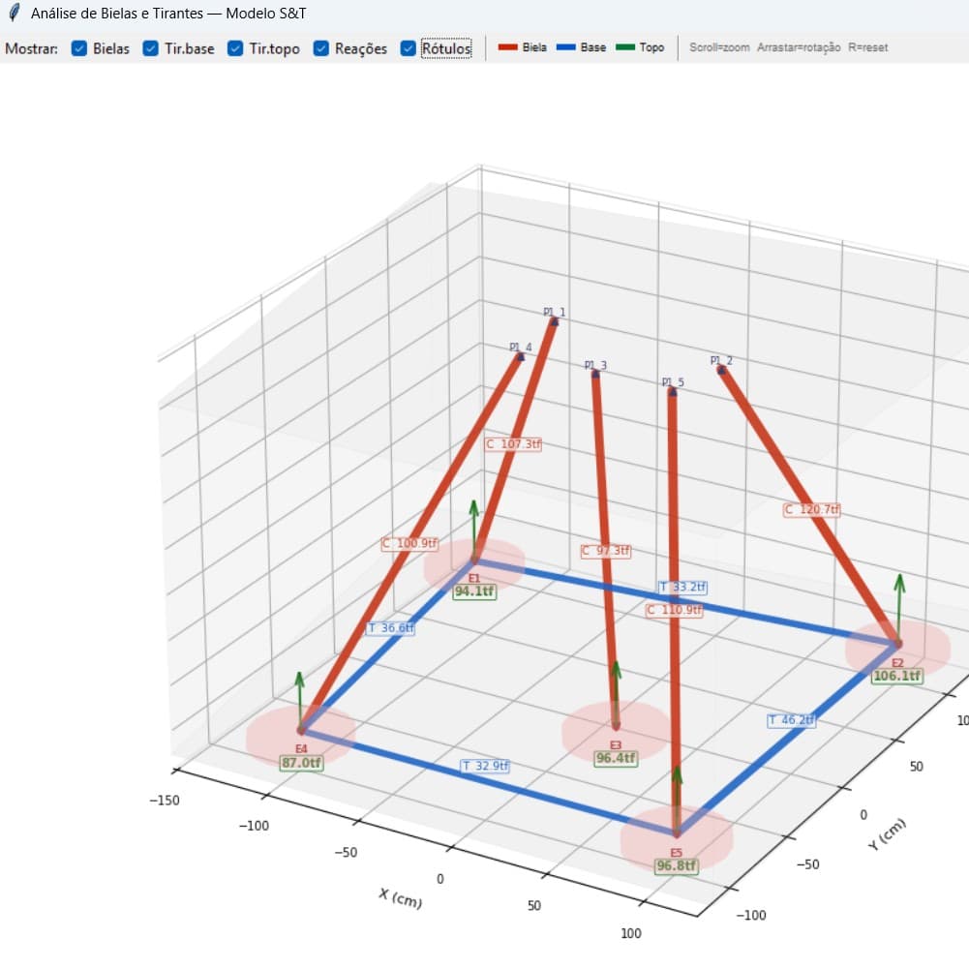Click the 'C 97.3tf' strut label
The height and width of the screenshot is (969, 969).
coord(606,550)
